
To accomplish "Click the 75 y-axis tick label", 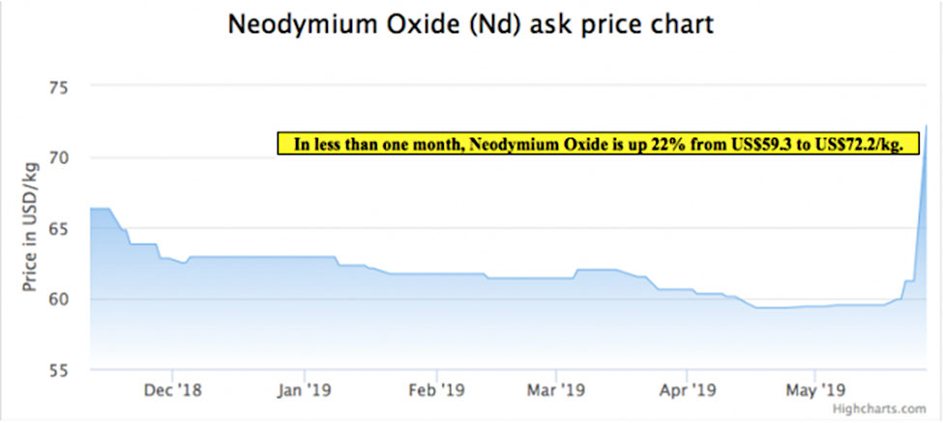I will 62,88.
